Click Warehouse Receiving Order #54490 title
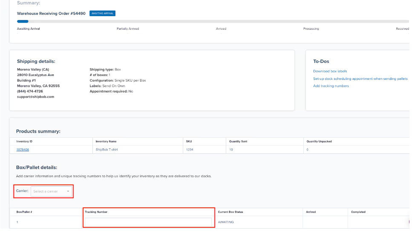The width and height of the screenshot is (412, 235). [x=51, y=13]
